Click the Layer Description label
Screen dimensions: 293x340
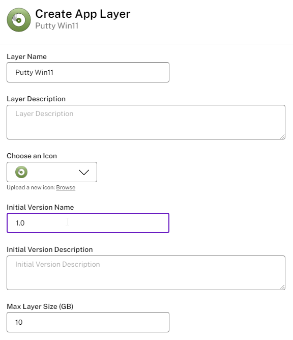(36, 99)
